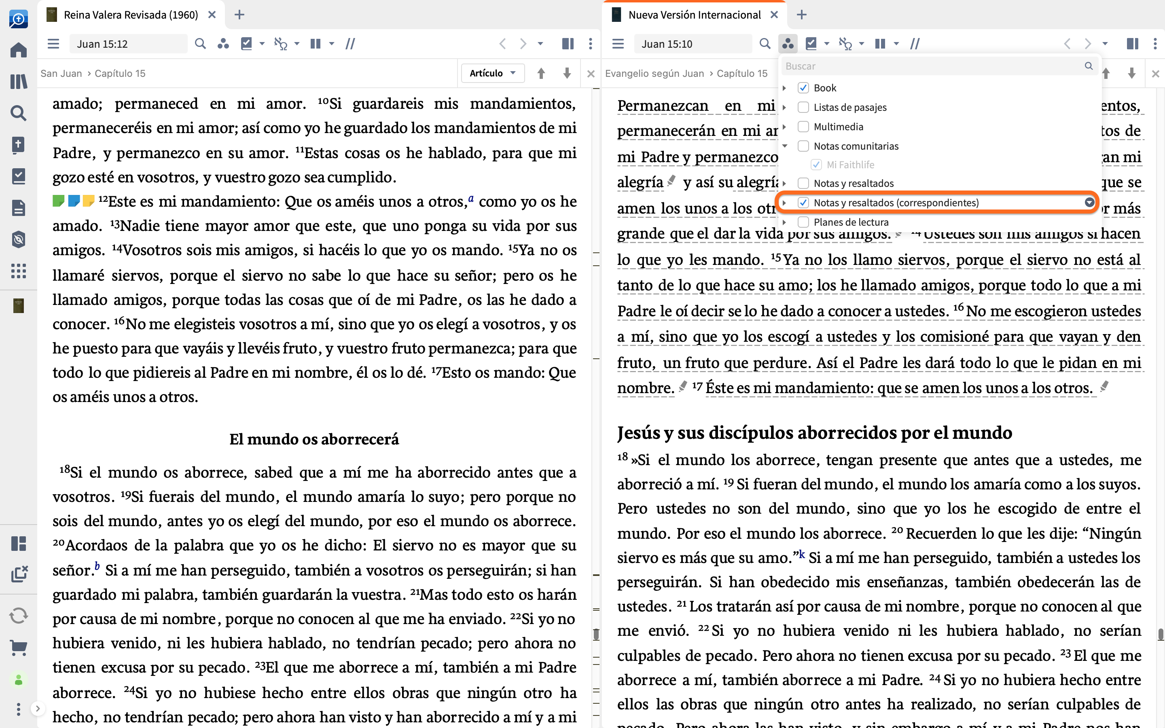Open the checklist Documents icon in sidebar
Screen dimensions: 1165x728
(x=18, y=176)
